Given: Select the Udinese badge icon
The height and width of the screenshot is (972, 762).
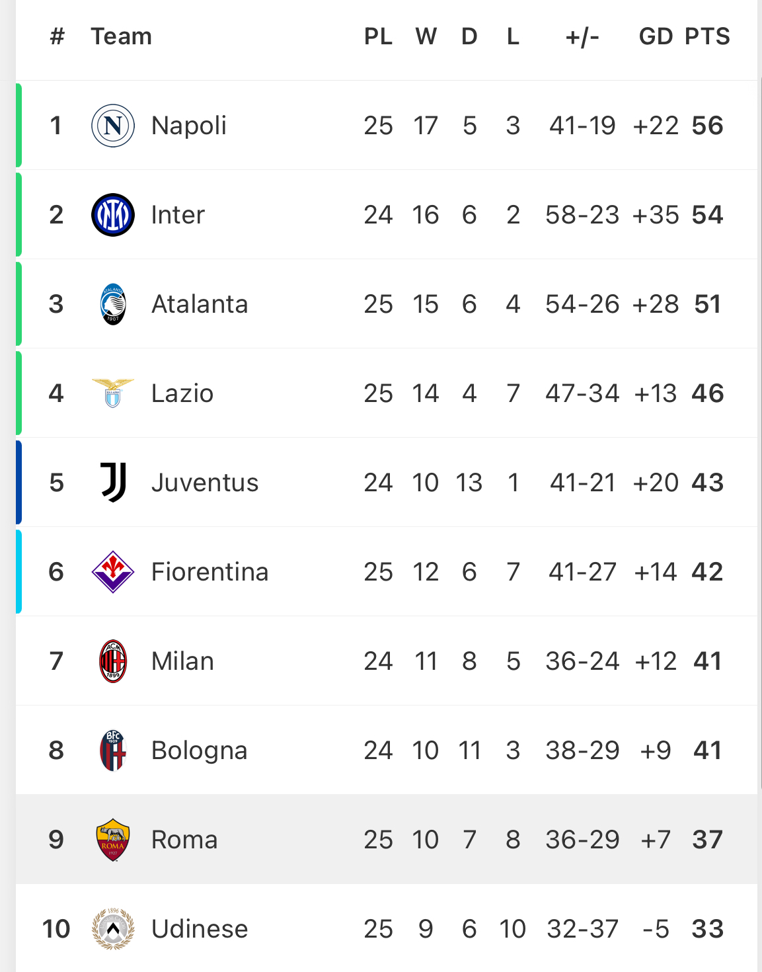Looking at the screenshot, I should [x=113, y=929].
